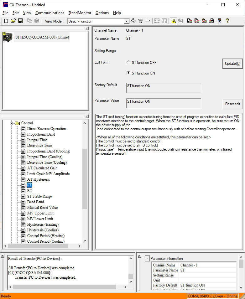The width and height of the screenshot is (245, 299).
Task: Close the parameter tree pane
Action: (x=87, y=116)
